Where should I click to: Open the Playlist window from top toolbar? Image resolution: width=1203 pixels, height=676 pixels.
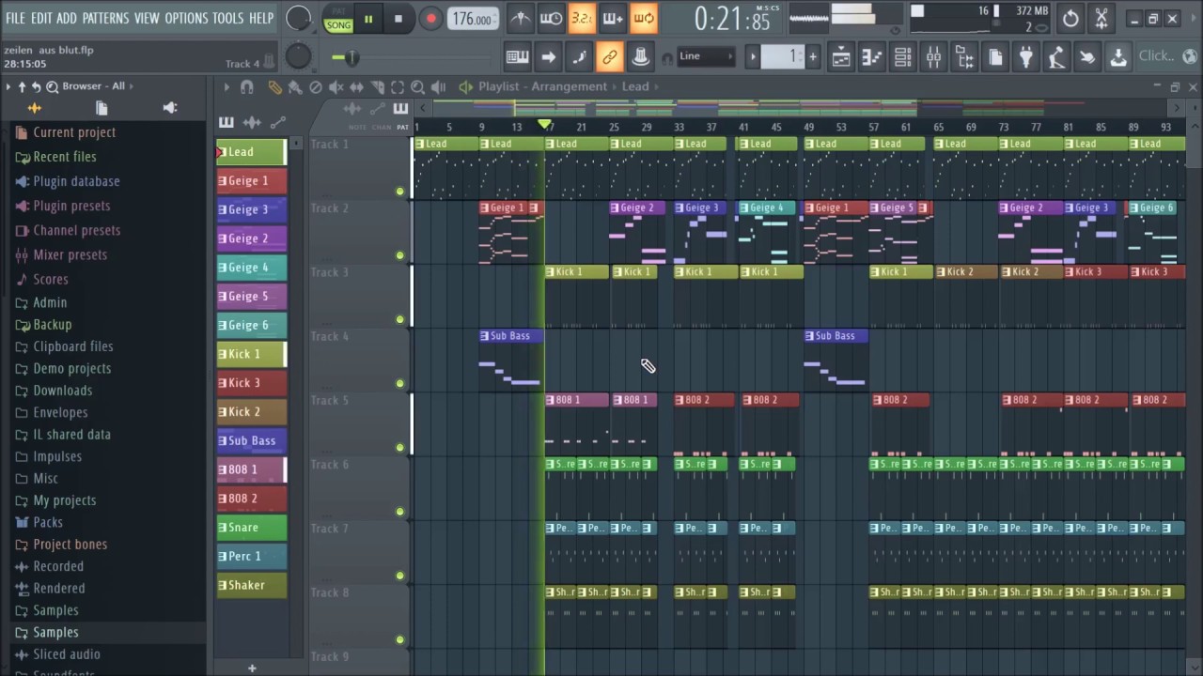tap(841, 57)
